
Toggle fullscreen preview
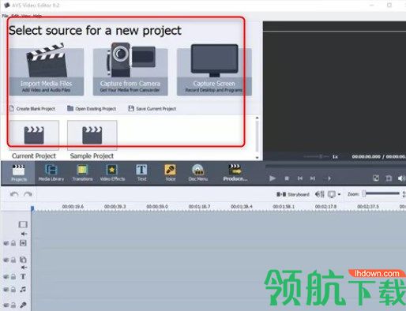tap(389, 178)
